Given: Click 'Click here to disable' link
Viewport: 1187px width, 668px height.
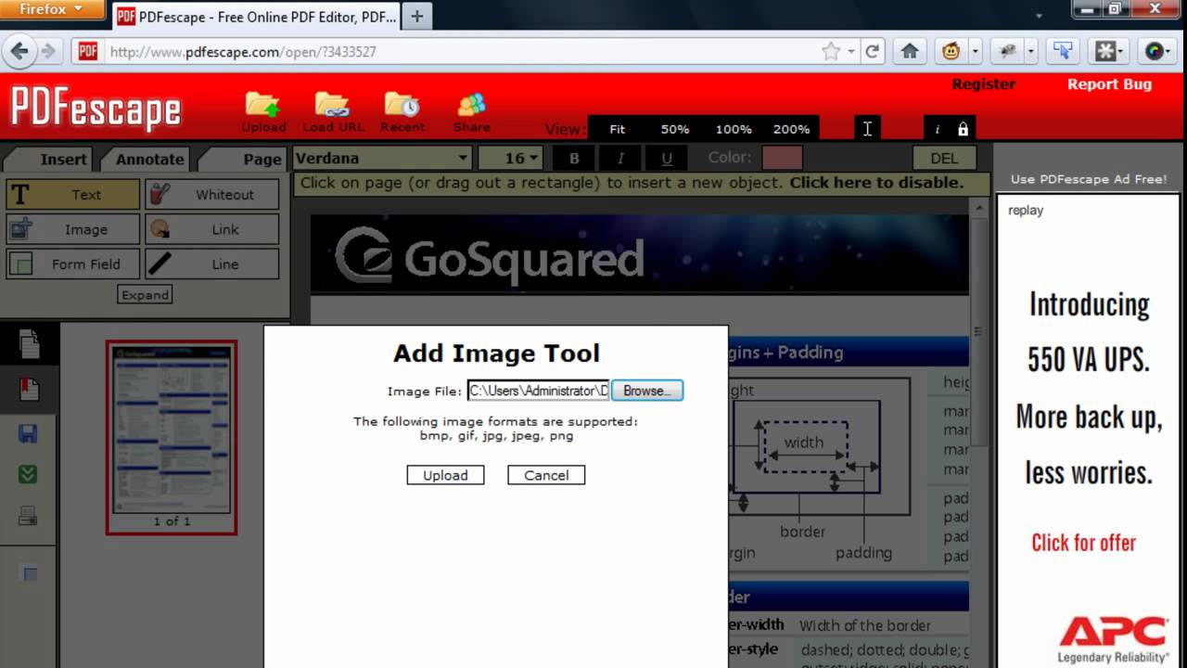Looking at the screenshot, I should coord(877,183).
